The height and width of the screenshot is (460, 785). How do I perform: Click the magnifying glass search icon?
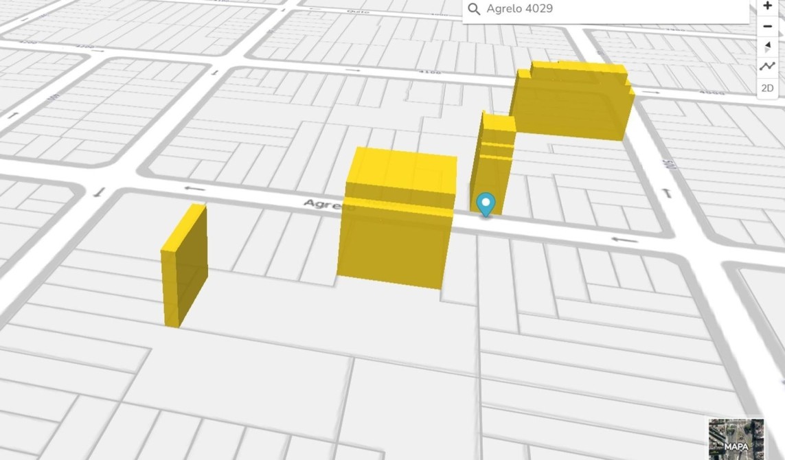[474, 9]
